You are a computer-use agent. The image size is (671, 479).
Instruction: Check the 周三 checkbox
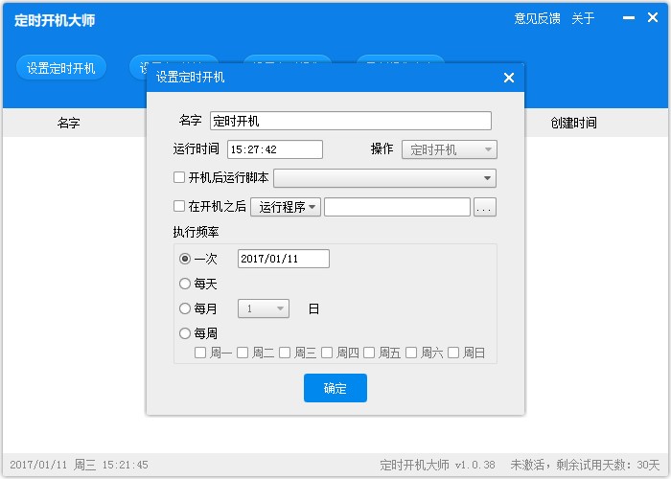[285, 353]
